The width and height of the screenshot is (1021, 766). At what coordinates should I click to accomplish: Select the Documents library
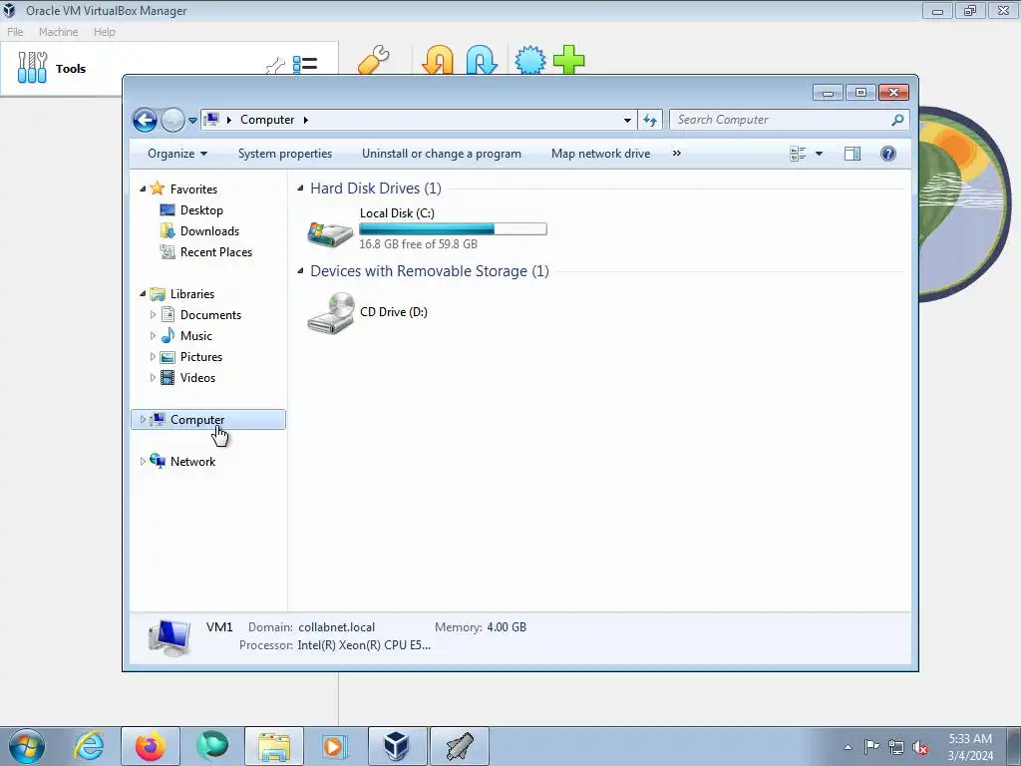pos(210,315)
